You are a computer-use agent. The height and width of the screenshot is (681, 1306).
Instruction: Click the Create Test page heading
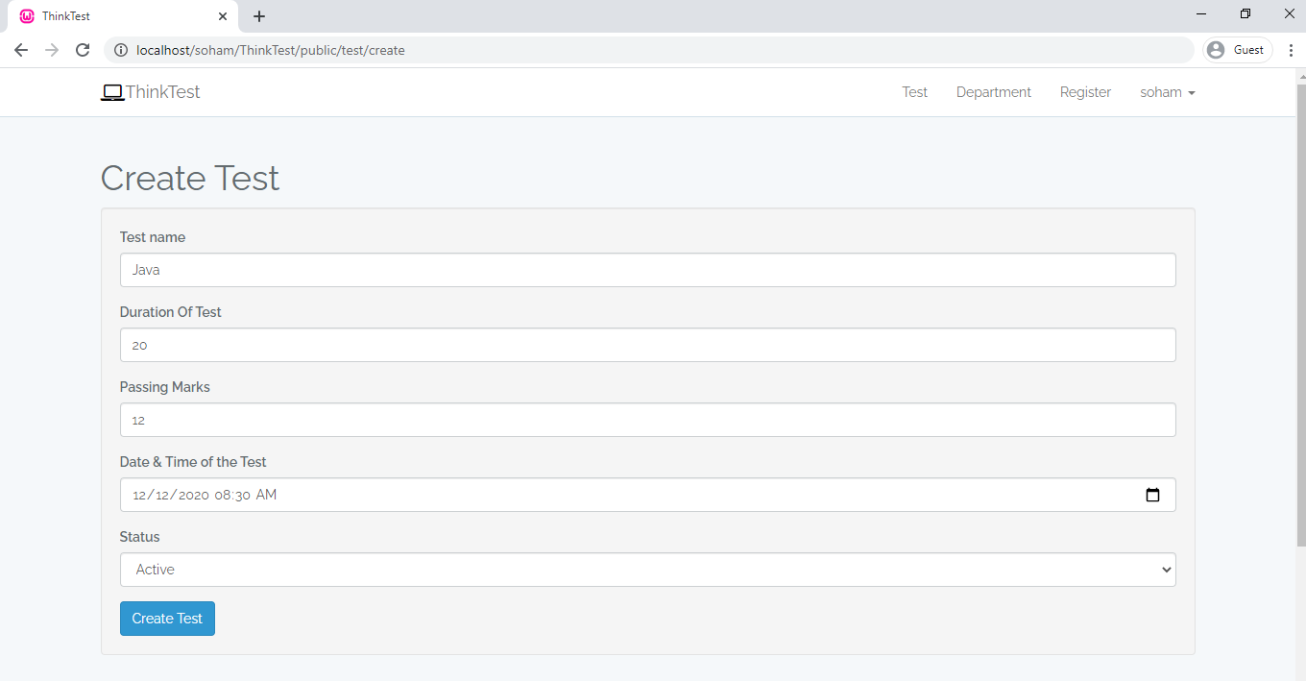(190, 179)
